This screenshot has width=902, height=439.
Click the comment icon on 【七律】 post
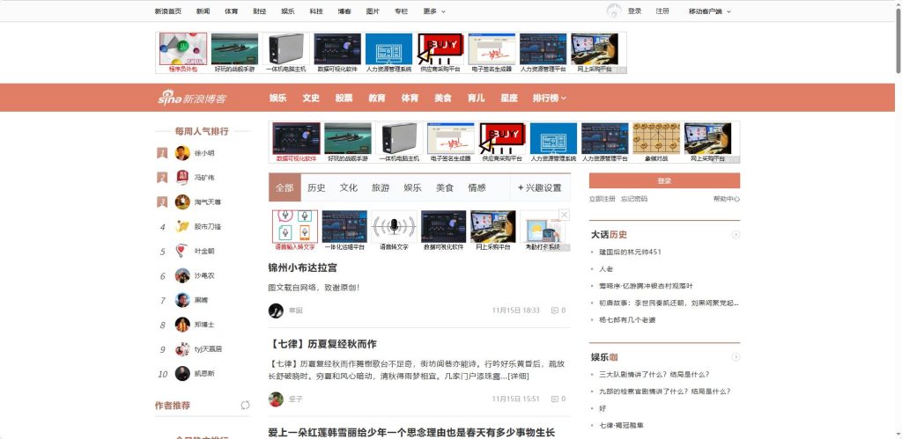pyautogui.click(x=555, y=399)
